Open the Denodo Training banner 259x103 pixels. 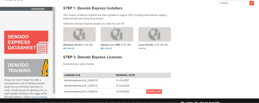coord(26,68)
